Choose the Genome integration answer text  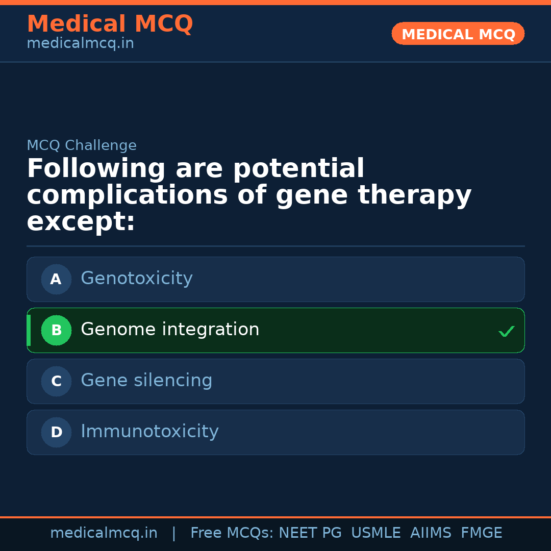pyautogui.click(x=170, y=330)
